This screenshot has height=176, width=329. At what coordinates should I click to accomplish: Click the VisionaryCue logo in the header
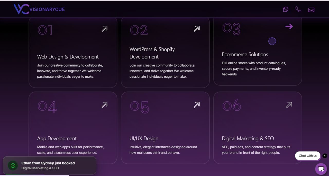(39, 9)
